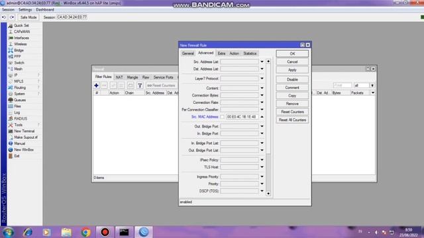Select NAT tab in Firewall window

(x=119, y=77)
